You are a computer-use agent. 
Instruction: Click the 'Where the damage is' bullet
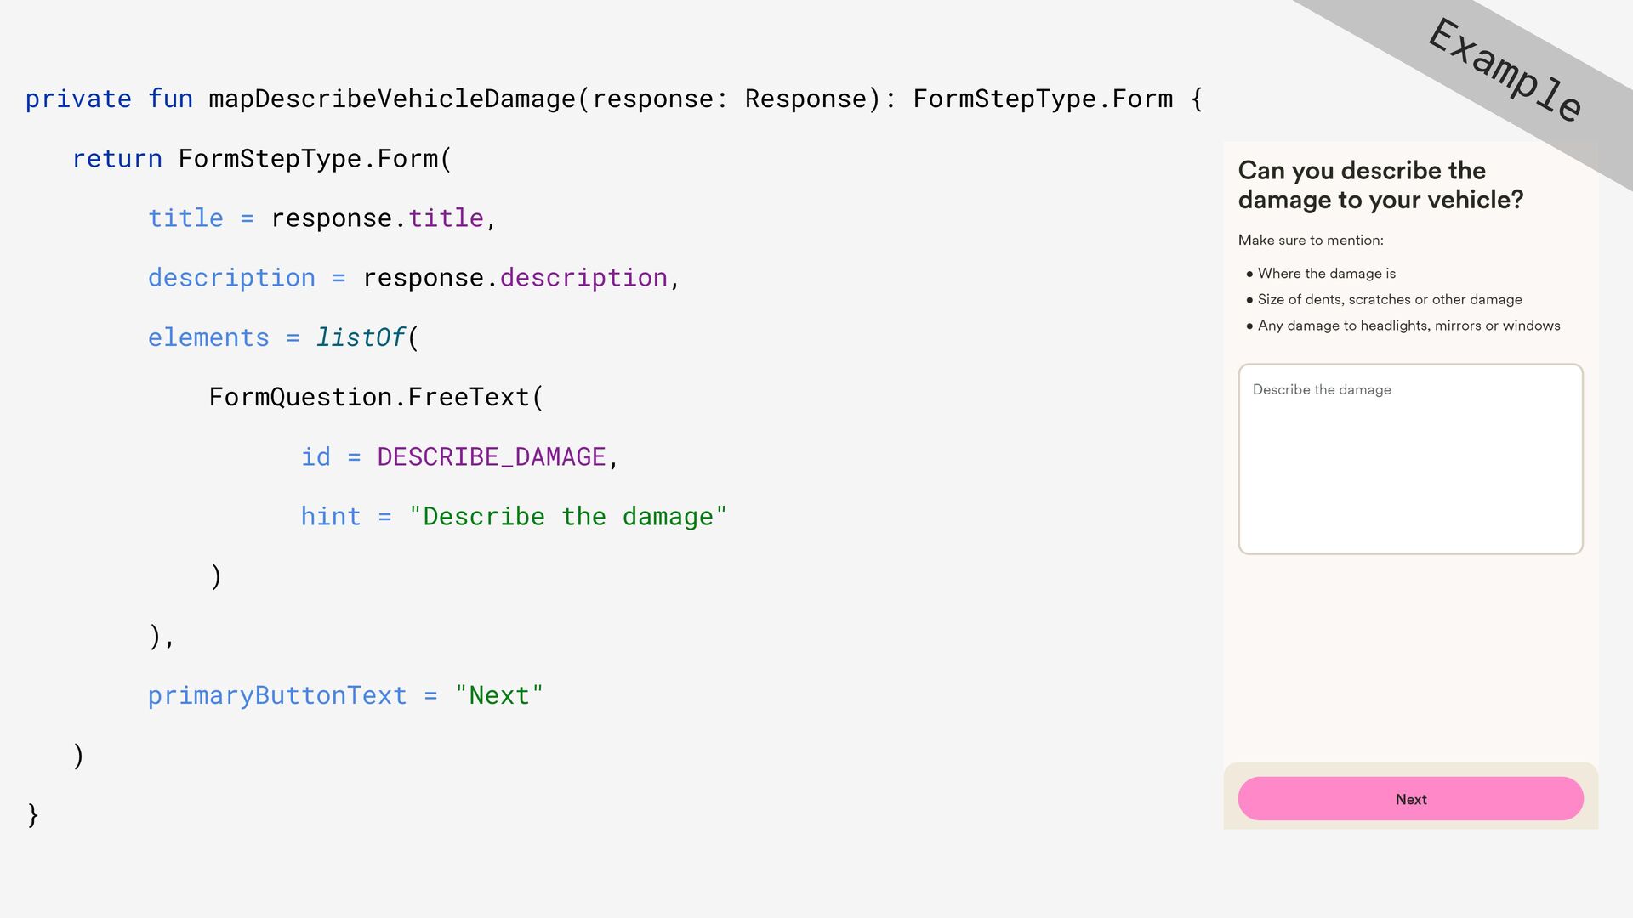point(1325,274)
